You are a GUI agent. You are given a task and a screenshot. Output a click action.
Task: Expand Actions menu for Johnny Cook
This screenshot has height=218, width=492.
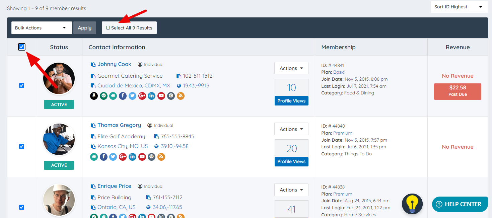point(291,68)
